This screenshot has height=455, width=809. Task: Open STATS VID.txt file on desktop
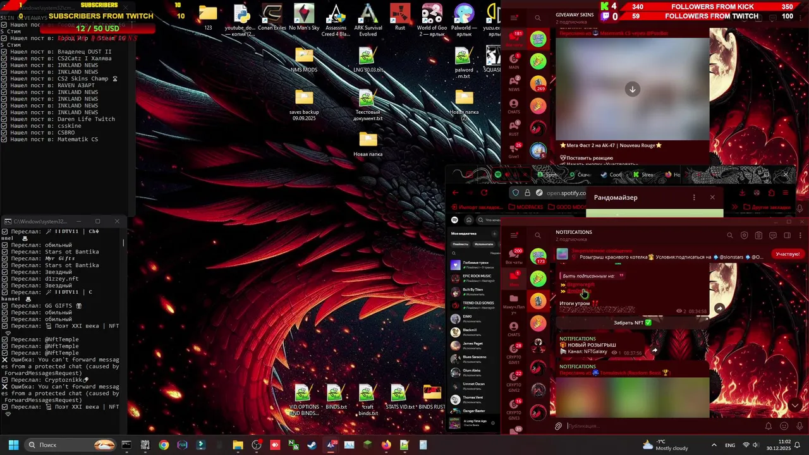click(399, 397)
